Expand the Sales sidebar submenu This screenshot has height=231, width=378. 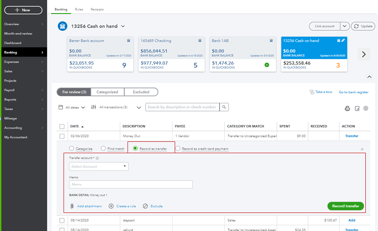(x=42, y=71)
